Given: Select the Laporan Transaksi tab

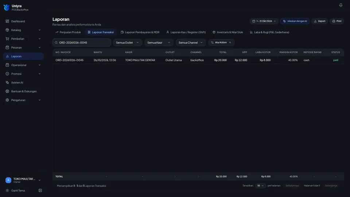Looking at the screenshot, I should coord(101,32).
